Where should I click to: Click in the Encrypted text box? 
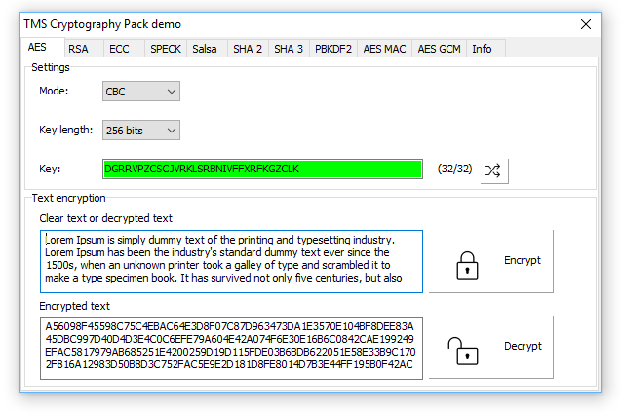click(231, 346)
